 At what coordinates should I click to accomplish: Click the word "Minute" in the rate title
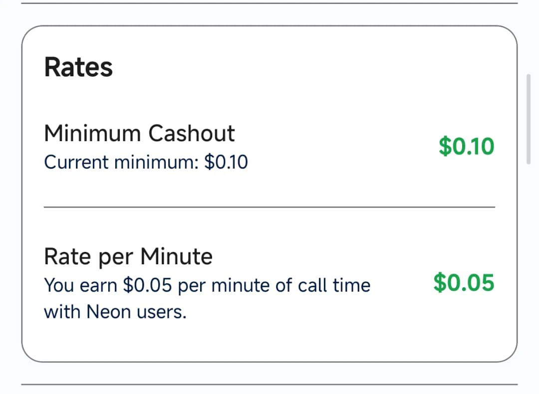pos(176,257)
